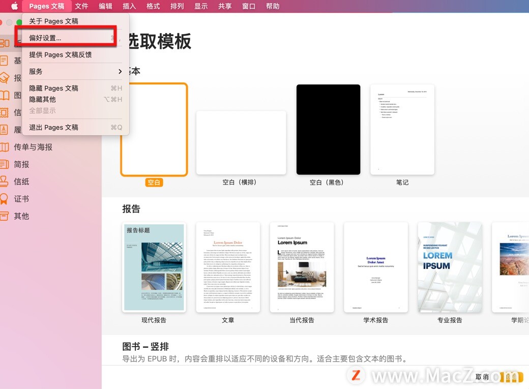Open the 窗口 menu
This screenshot has width=529, height=389.
tap(249, 6)
